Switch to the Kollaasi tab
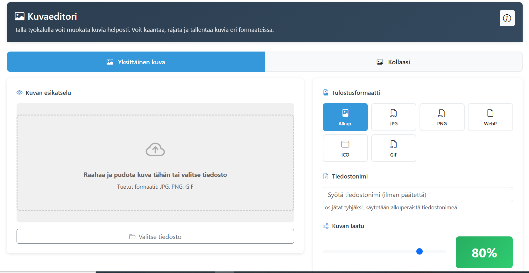 393,62
